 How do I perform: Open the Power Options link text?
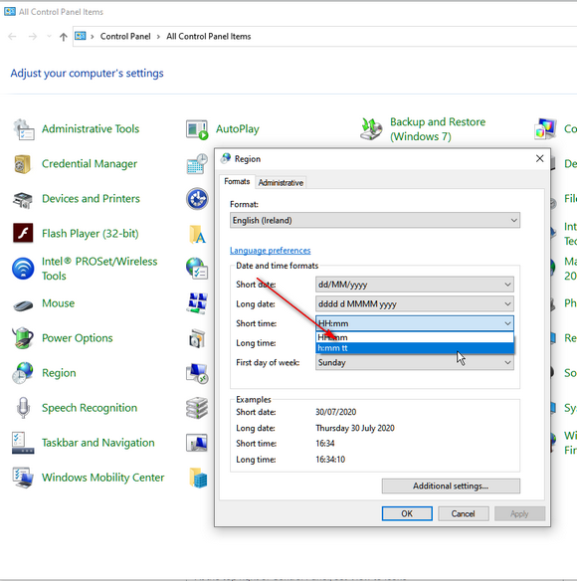coord(77,338)
